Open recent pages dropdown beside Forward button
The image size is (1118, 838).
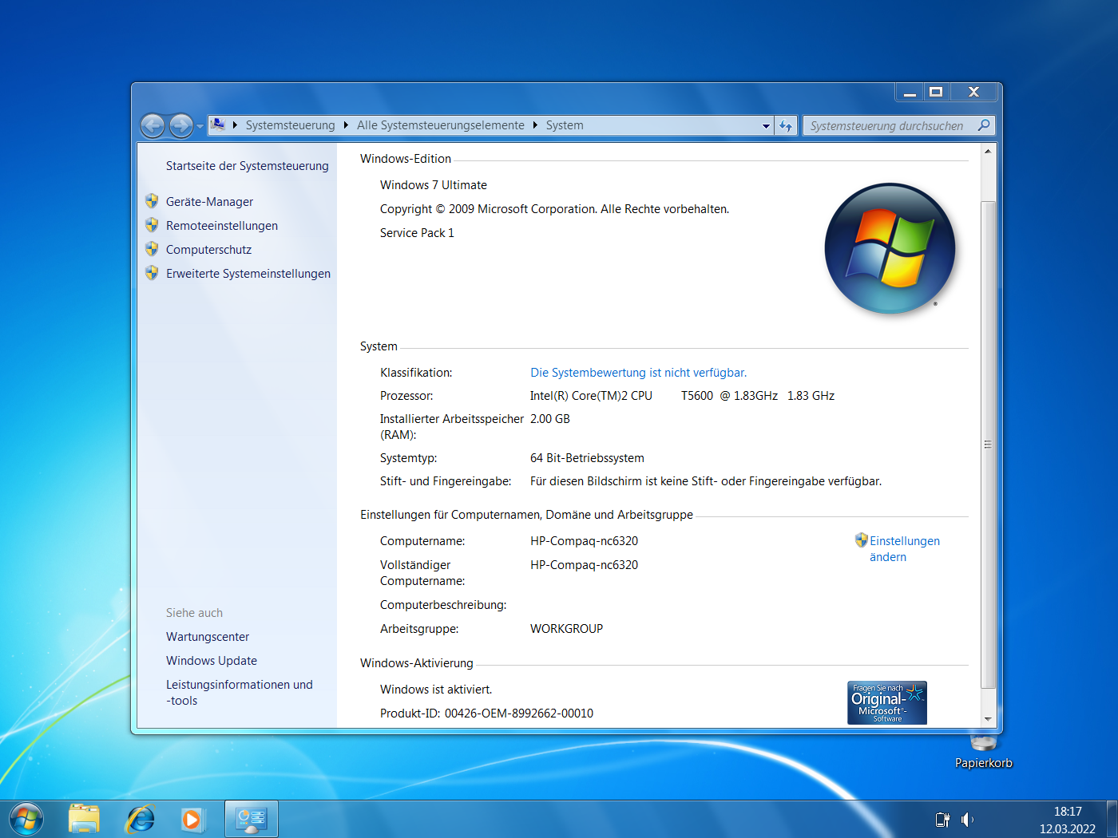pos(200,126)
